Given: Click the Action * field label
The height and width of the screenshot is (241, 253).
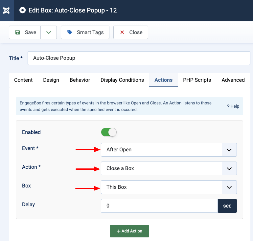Looking at the screenshot, I should [31, 167].
